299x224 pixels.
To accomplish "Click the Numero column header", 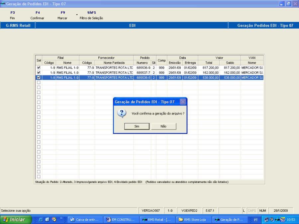I will click(142, 63).
